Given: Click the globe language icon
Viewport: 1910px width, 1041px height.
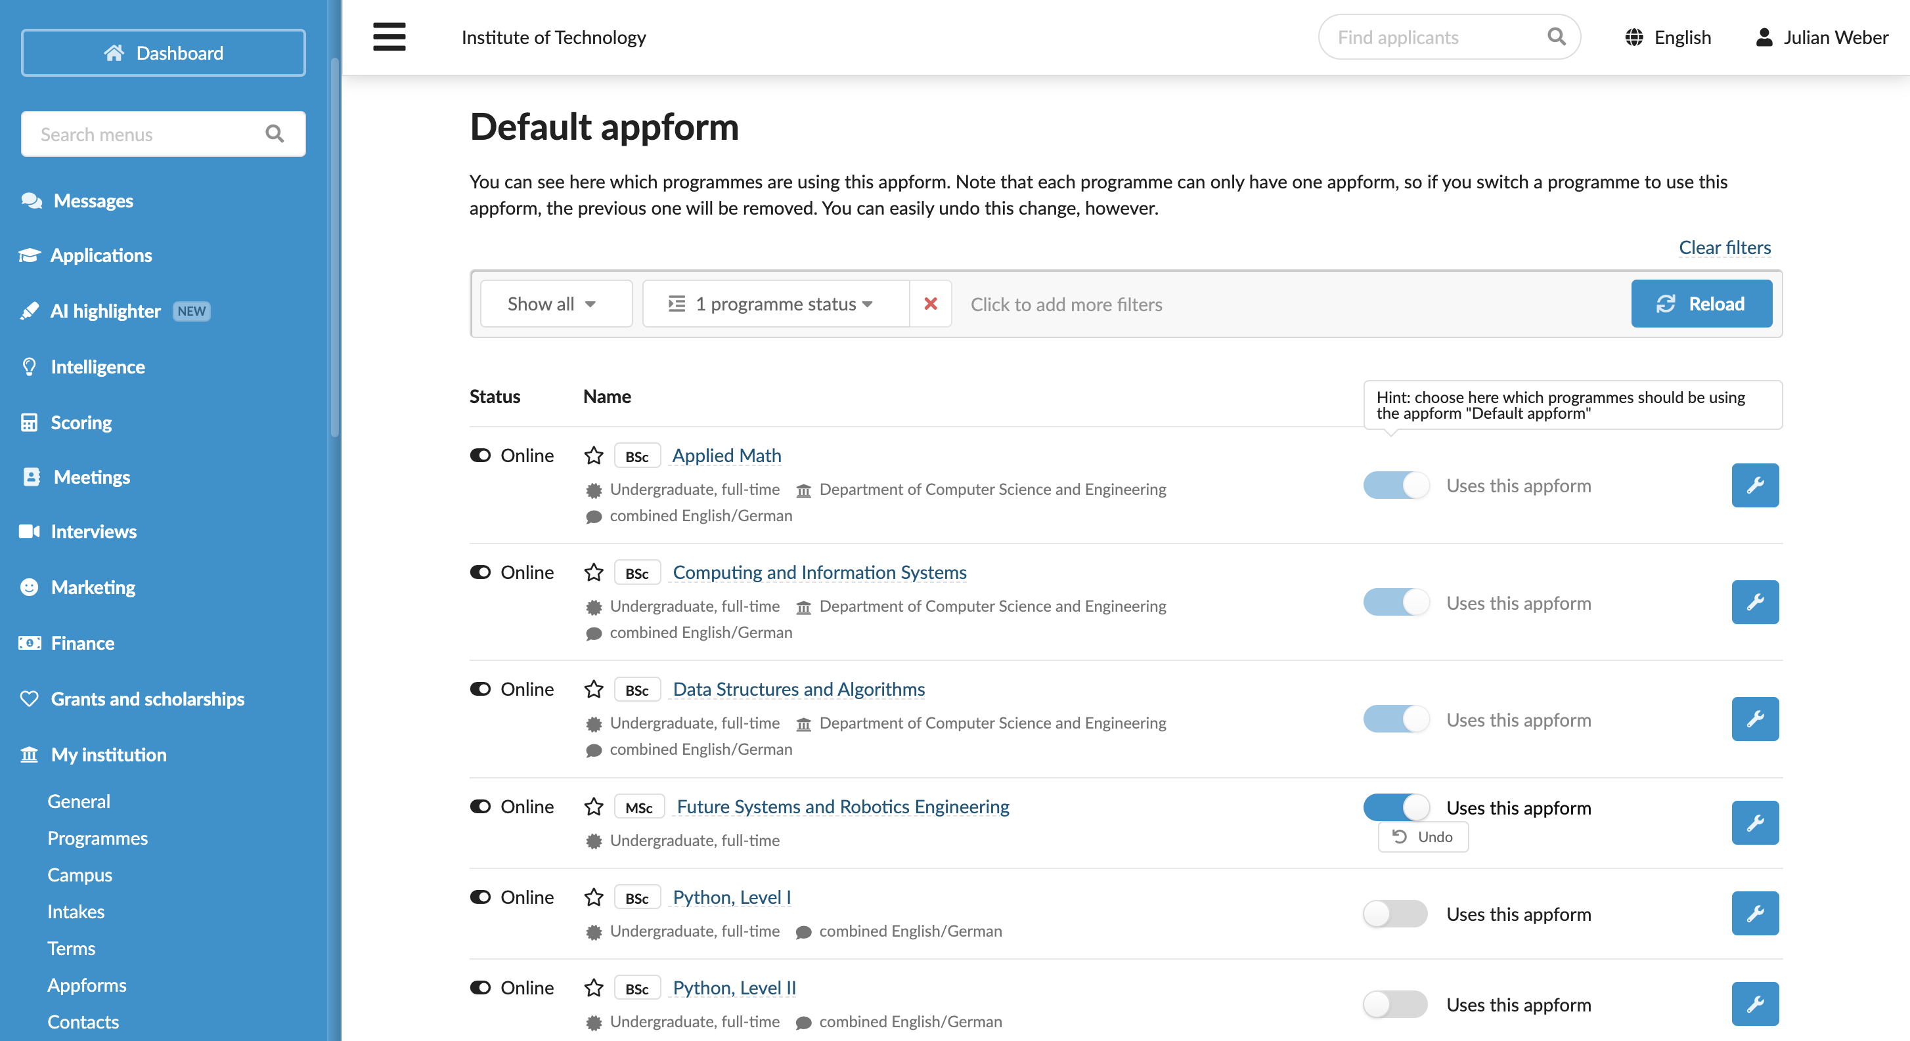Looking at the screenshot, I should (1633, 37).
